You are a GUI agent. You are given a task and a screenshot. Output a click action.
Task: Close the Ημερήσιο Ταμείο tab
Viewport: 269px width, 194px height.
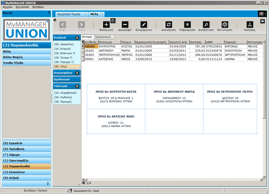pos(85,14)
